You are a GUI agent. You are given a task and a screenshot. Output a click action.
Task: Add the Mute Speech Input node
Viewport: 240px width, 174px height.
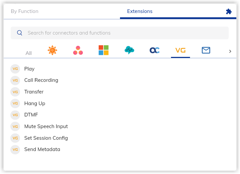coord(46,126)
